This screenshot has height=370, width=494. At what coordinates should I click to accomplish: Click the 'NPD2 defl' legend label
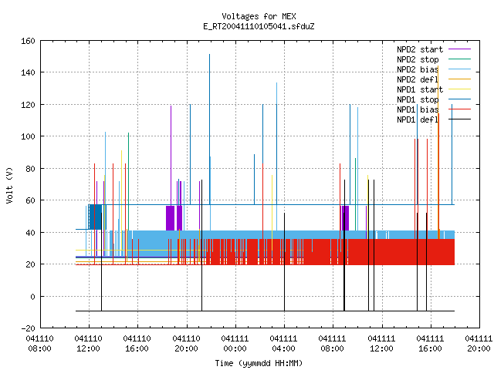point(418,79)
